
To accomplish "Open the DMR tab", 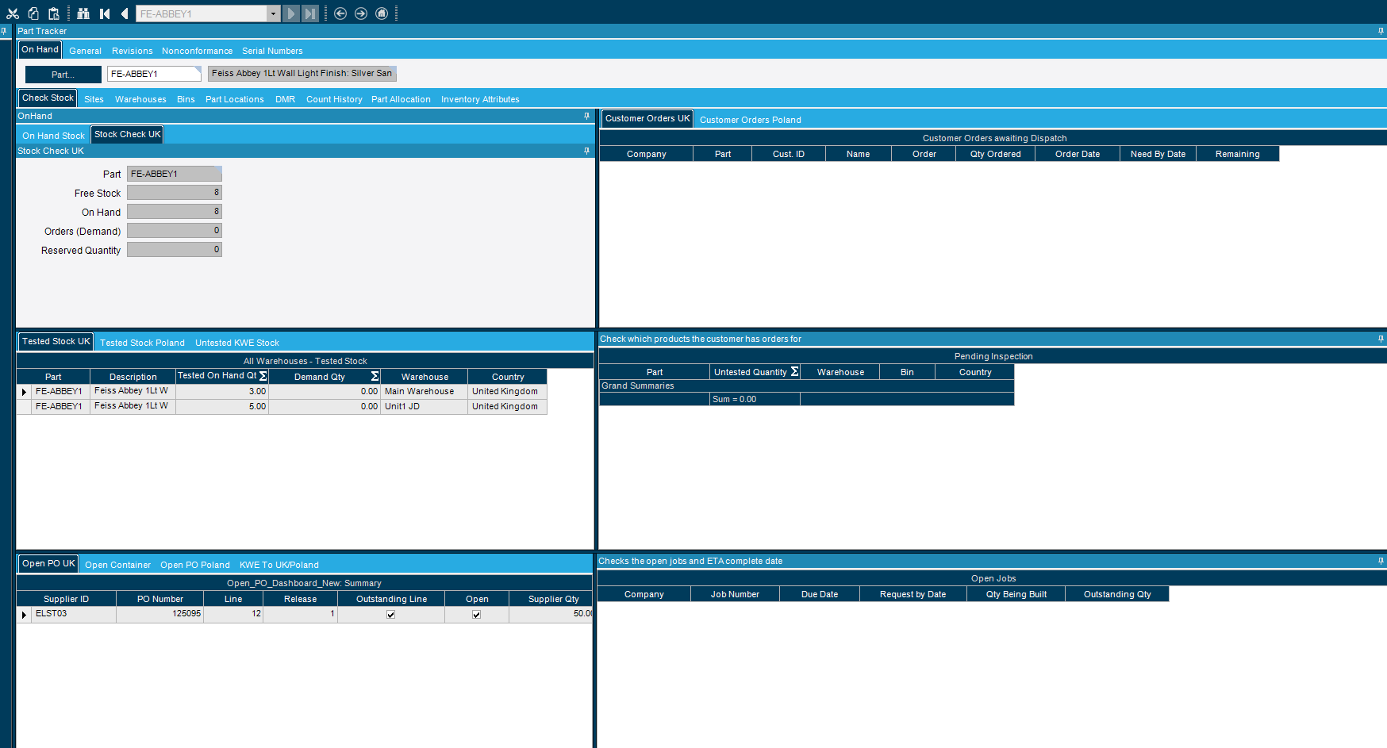I will 285,99.
